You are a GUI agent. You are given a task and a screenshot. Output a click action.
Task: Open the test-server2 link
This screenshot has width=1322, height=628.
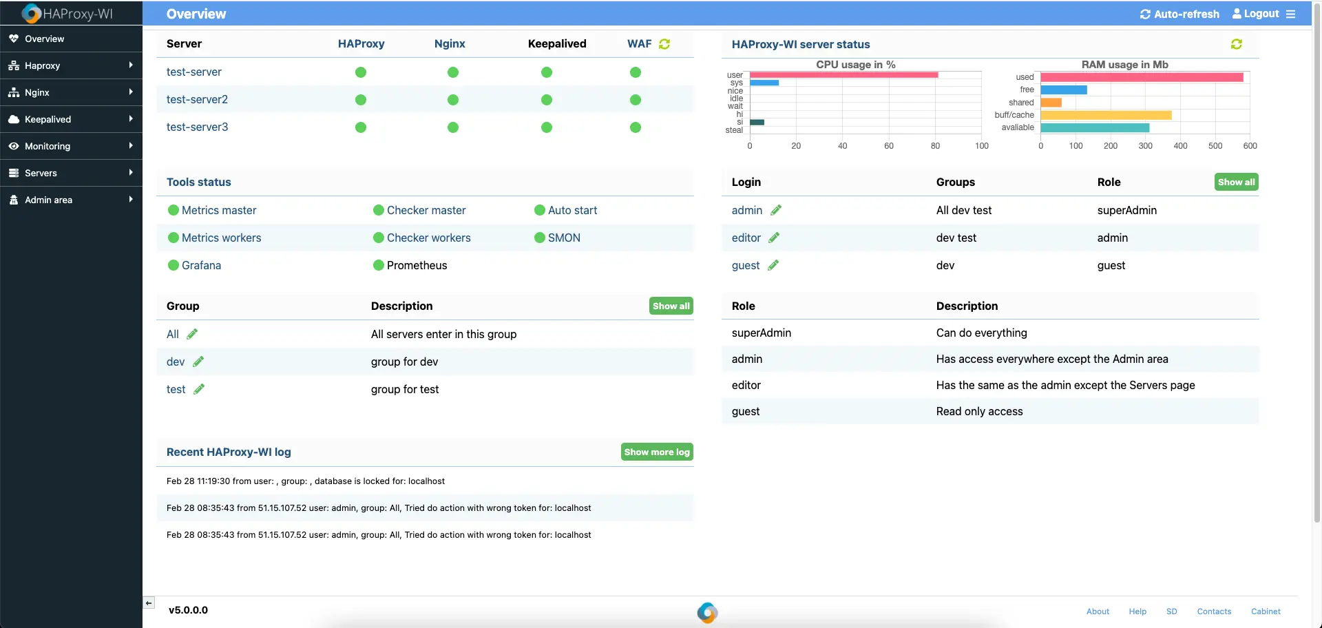197,99
